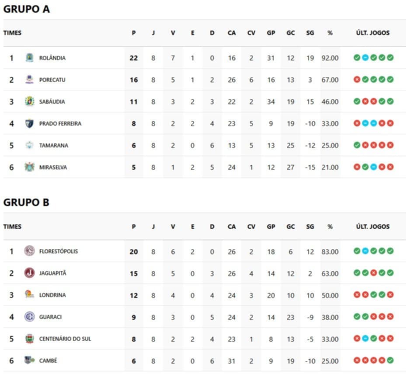
Task: Click the Prado Ferreira team crest
Action: click(x=29, y=123)
